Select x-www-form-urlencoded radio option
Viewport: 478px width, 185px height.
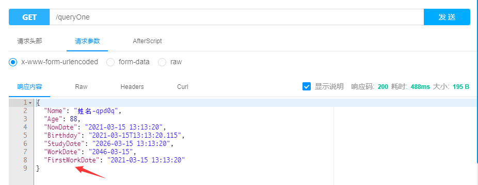pos(13,62)
